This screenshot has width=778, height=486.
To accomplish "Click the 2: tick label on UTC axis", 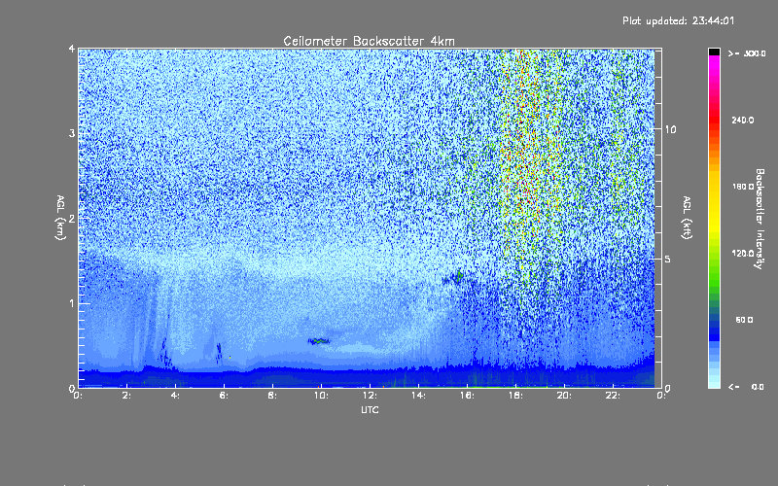I will [x=127, y=396].
